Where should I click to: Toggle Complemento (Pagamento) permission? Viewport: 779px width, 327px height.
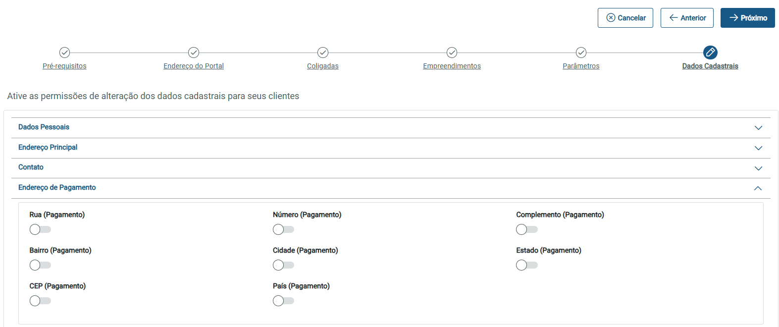pos(526,229)
